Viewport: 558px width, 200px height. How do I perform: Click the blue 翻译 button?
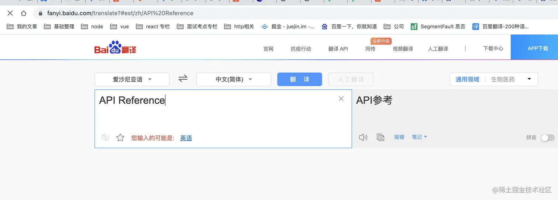click(300, 79)
